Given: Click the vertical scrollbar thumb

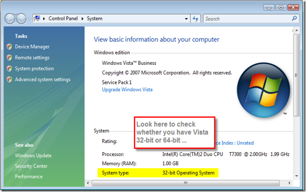Looking at the screenshot, I should point(297,75).
